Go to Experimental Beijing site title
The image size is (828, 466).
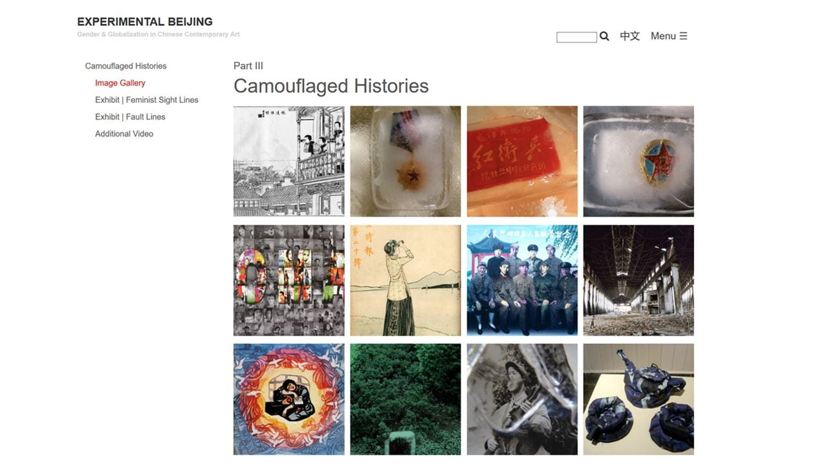[x=145, y=22]
